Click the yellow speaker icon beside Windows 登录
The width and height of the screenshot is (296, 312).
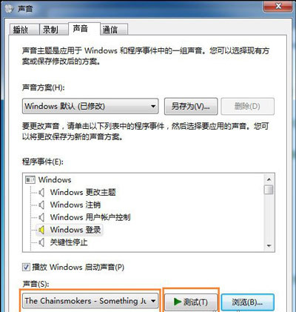click(x=41, y=230)
